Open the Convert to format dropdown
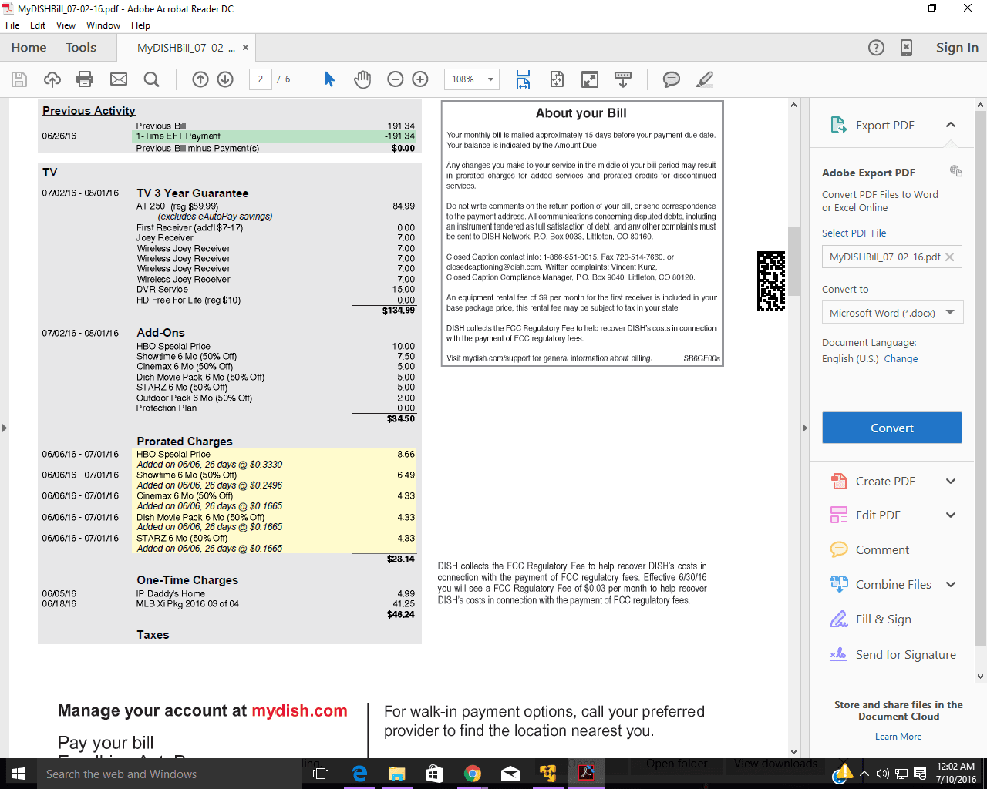Screen dimensions: 987x789 click(x=892, y=312)
